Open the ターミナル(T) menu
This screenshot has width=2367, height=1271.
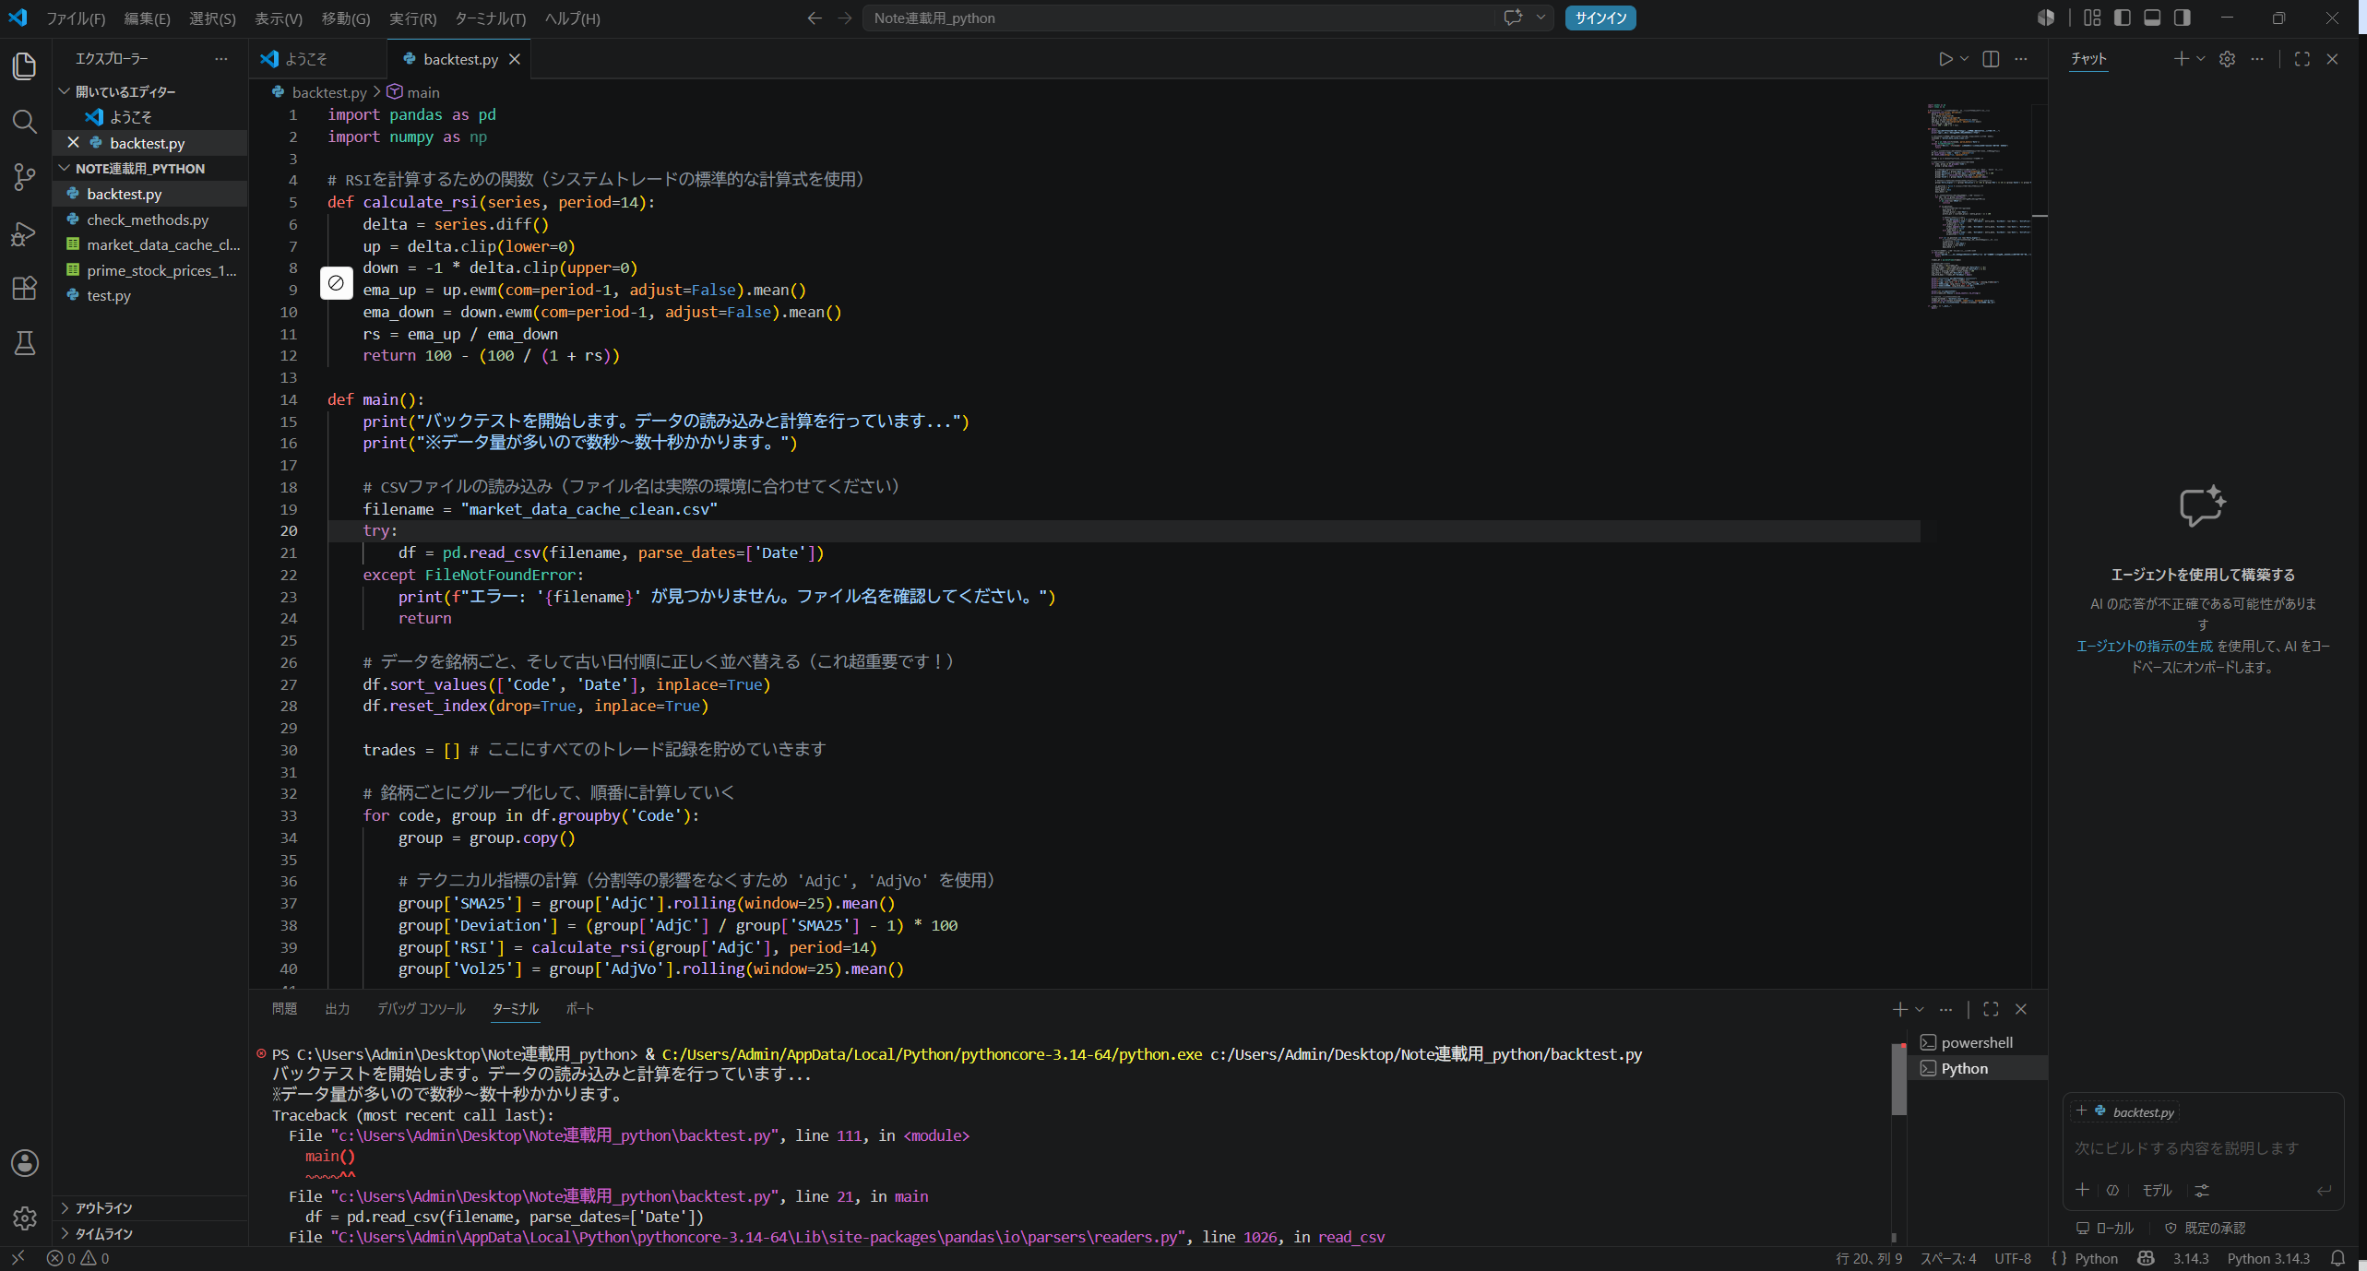click(x=490, y=18)
